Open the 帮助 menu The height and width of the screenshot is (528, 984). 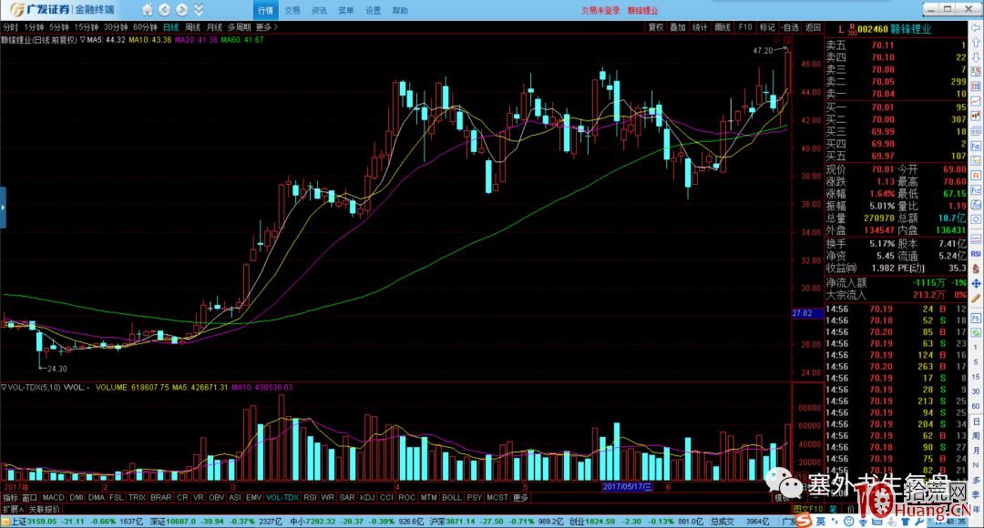[x=400, y=11]
